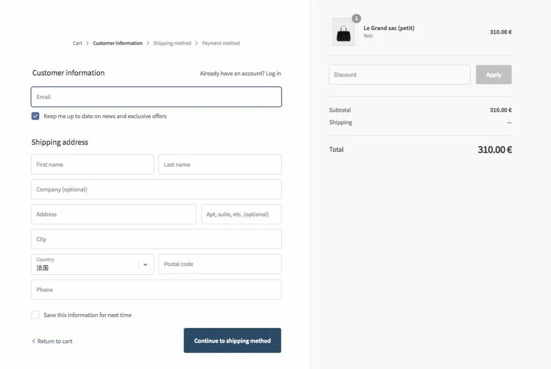The height and width of the screenshot is (369, 551).
Task: Click the Log in link
Action: pyautogui.click(x=273, y=74)
